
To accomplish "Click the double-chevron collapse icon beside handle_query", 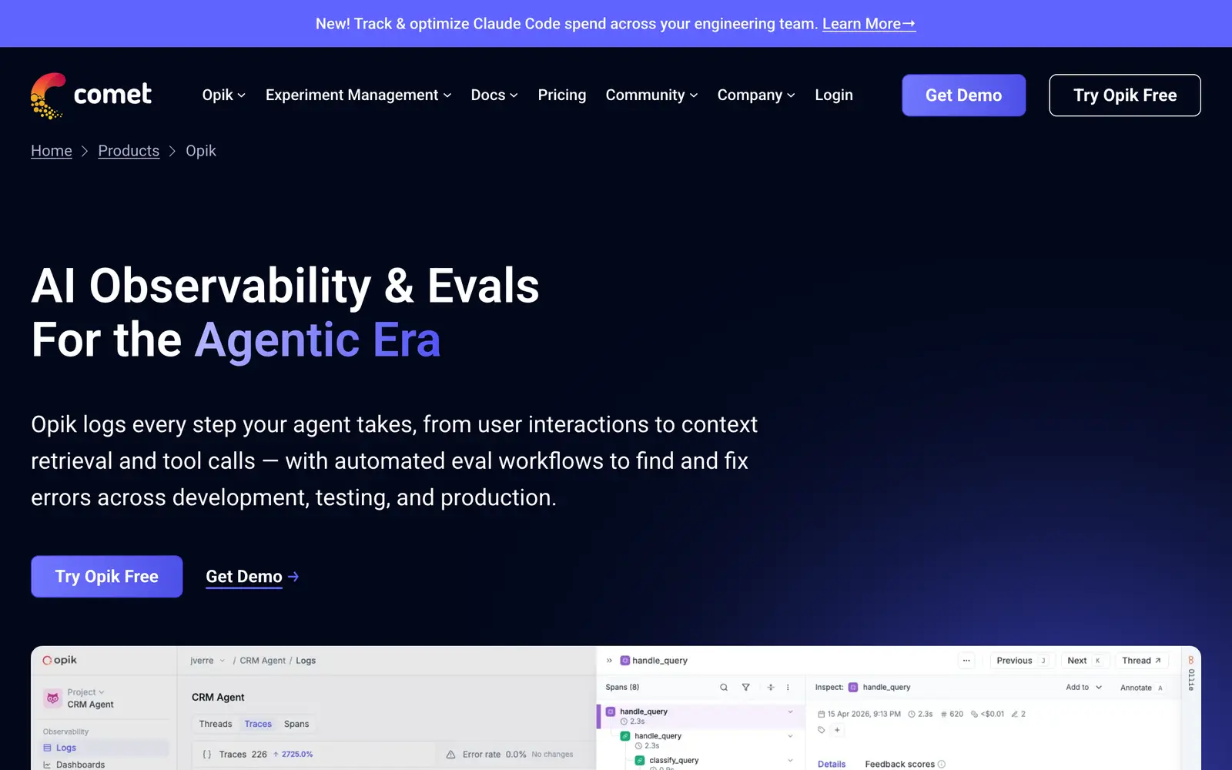I will (609, 661).
